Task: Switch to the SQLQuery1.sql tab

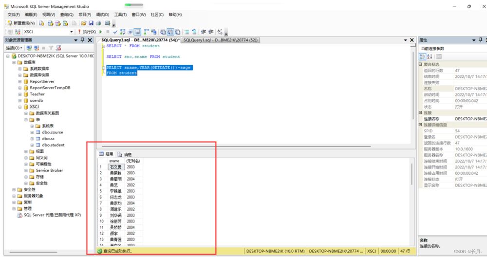Action: [x=220, y=40]
